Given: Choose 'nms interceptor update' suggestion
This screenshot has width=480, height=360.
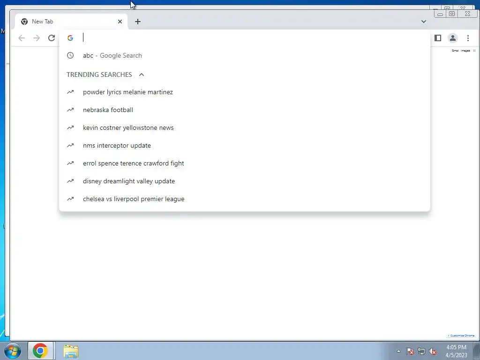Looking at the screenshot, I should (245, 145).
